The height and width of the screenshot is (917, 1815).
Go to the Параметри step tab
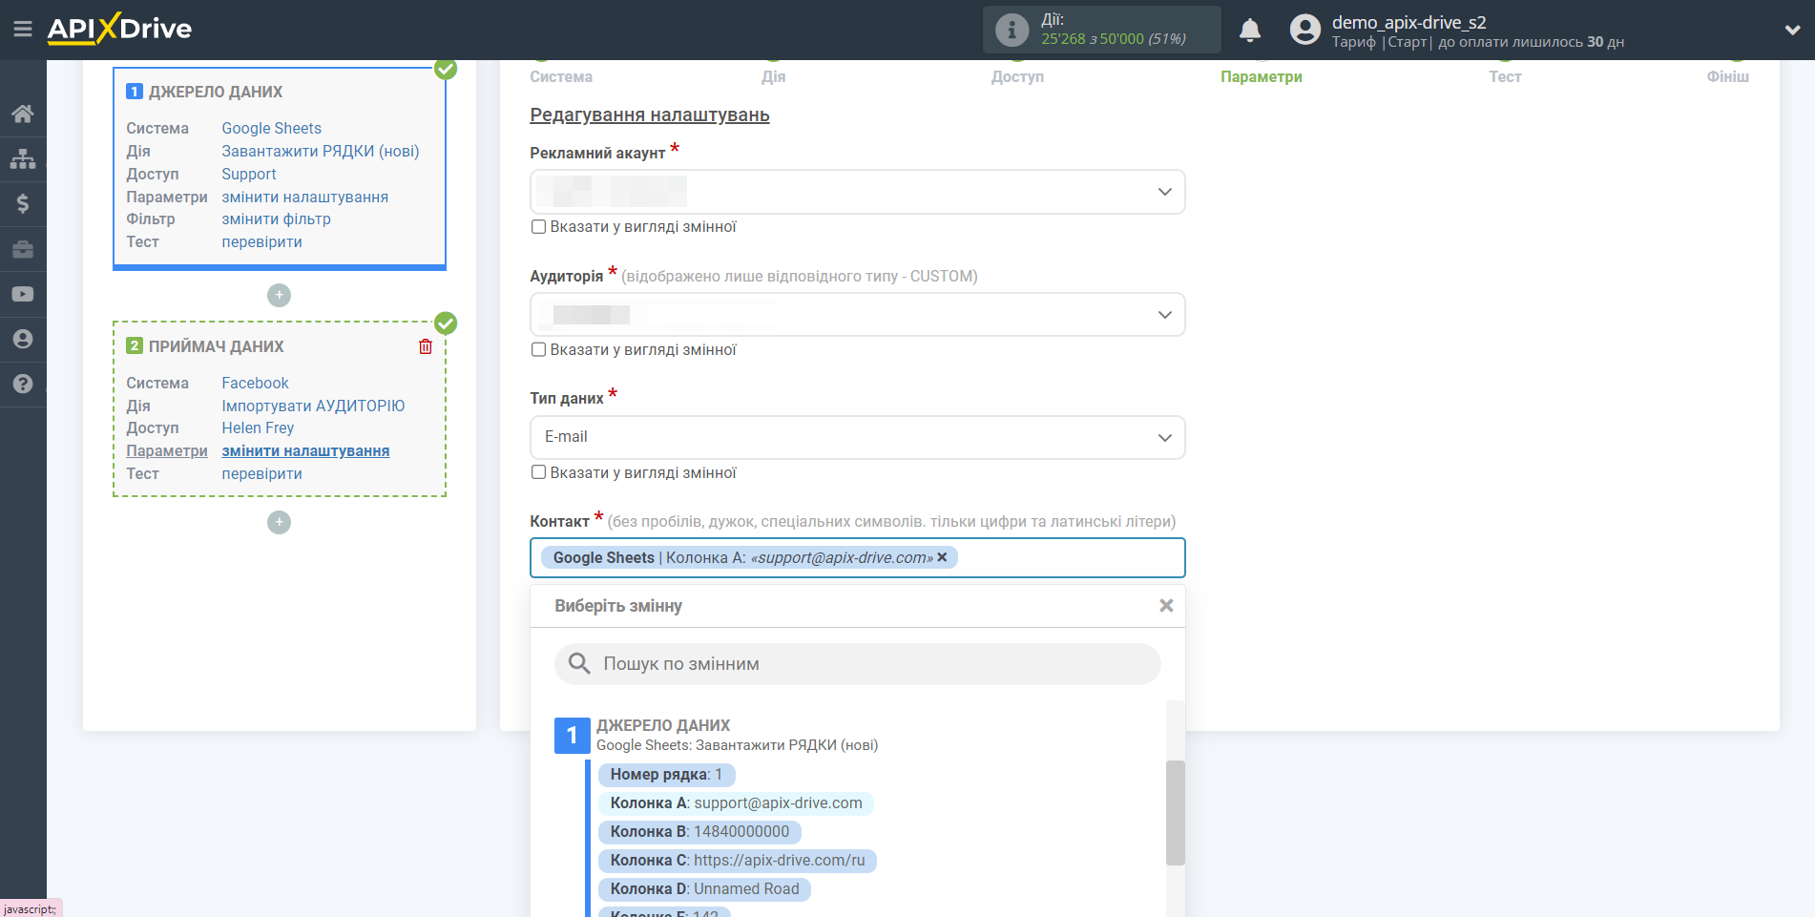pyautogui.click(x=1262, y=76)
